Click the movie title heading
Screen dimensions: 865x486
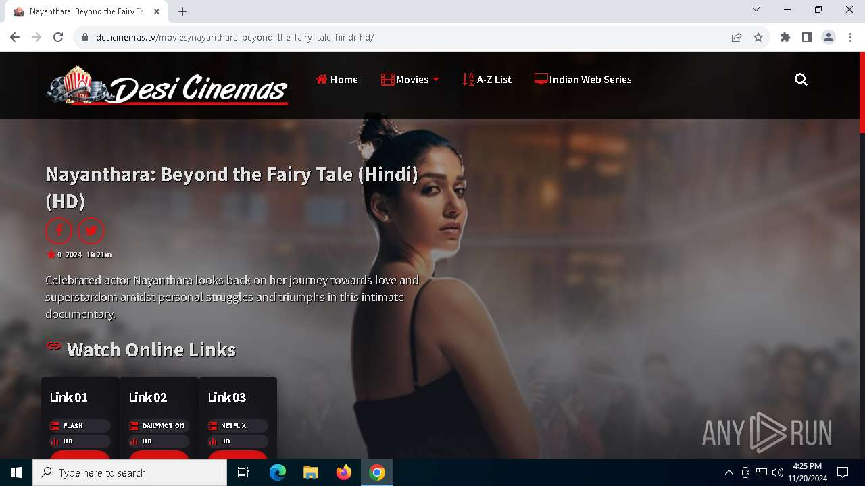pyautogui.click(x=231, y=188)
